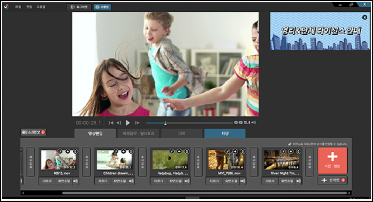Open the blue 사용법 help button
The height and width of the screenshot is (202, 373).
[102, 7]
